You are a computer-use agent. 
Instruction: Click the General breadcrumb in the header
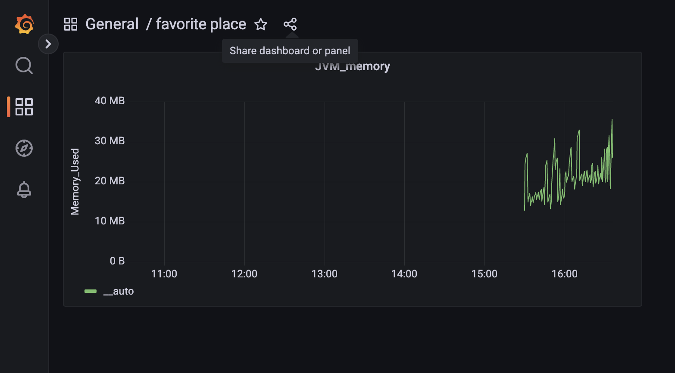coord(112,24)
